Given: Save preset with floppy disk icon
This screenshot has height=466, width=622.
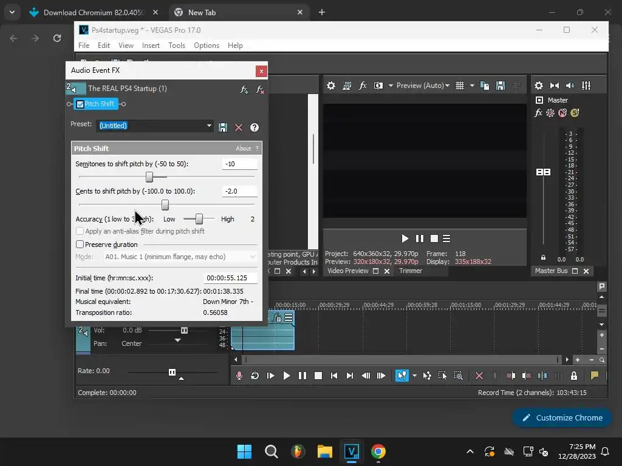Looking at the screenshot, I should 223,127.
